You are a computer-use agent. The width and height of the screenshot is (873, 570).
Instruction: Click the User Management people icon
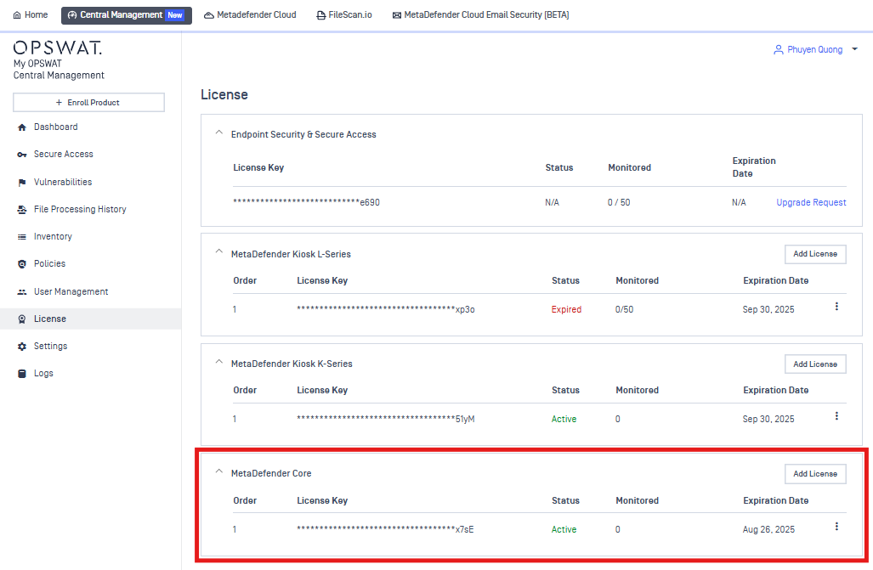click(x=22, y=292)
